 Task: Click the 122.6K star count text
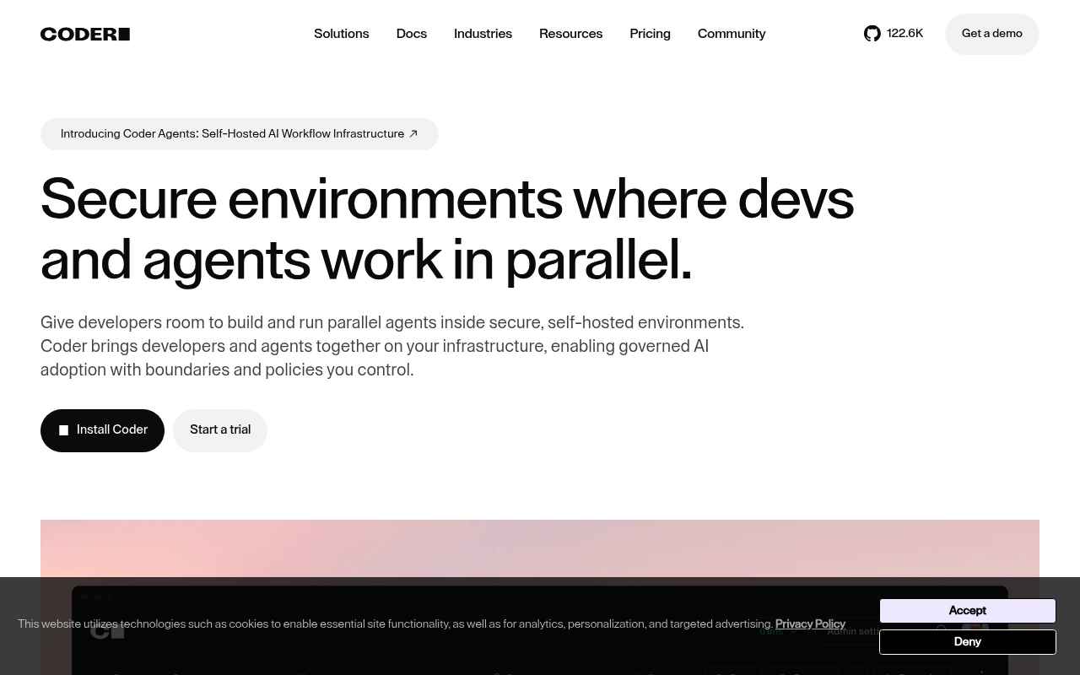(904, 34)
